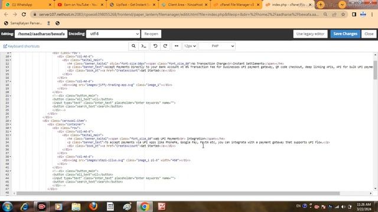Click the browser address bar
Screen dimensions: 378x212
178,14
